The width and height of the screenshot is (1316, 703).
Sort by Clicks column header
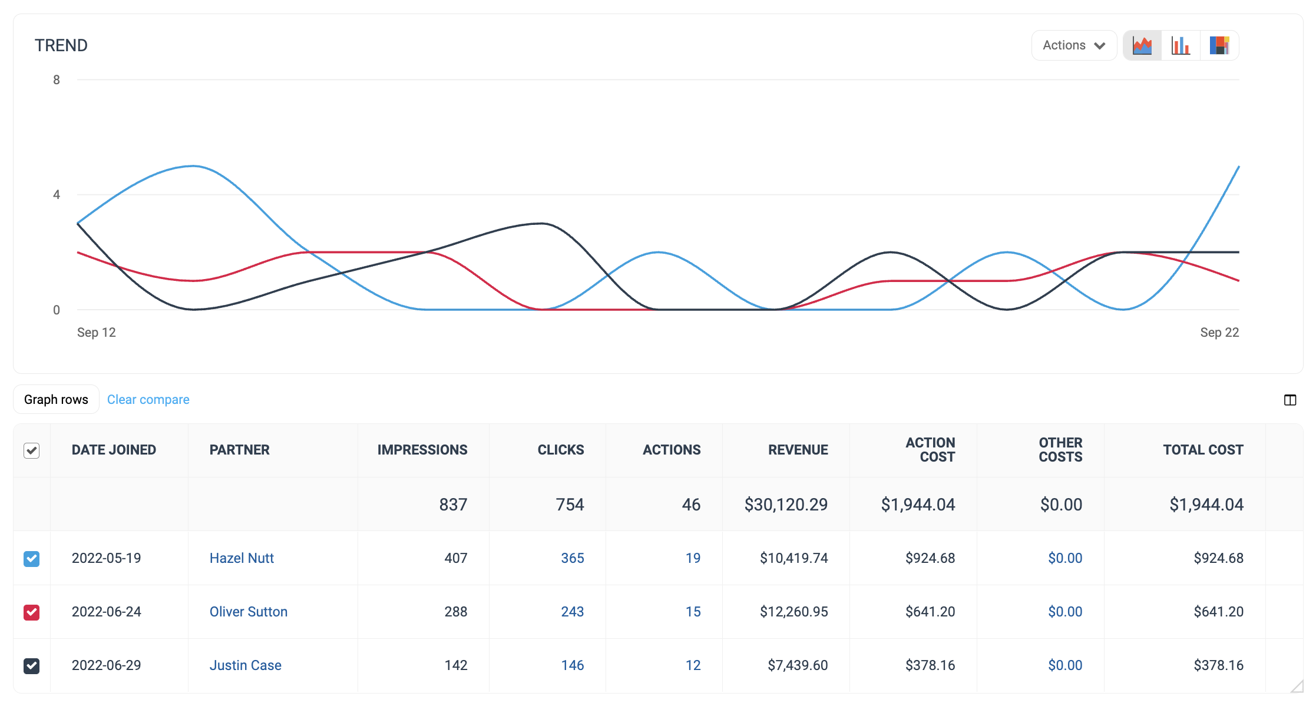click(x=561, y=450)
